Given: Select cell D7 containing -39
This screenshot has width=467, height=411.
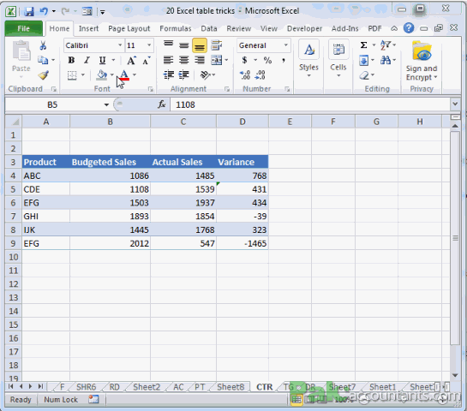Looking at the screenshot, I should (242, 217).
